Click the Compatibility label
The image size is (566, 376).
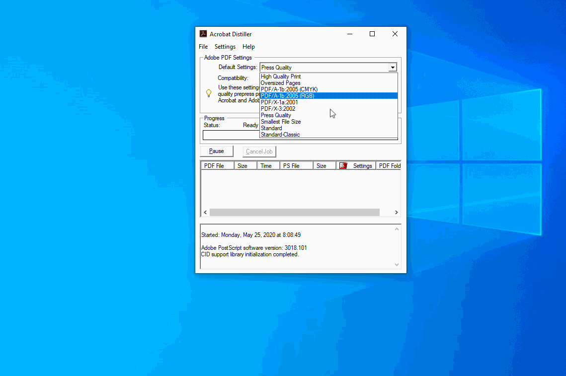[x=233, y=78]
